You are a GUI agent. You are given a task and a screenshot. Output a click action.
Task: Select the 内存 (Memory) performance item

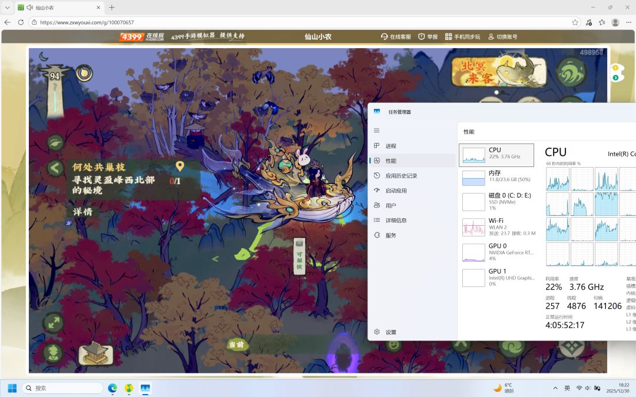496,178
